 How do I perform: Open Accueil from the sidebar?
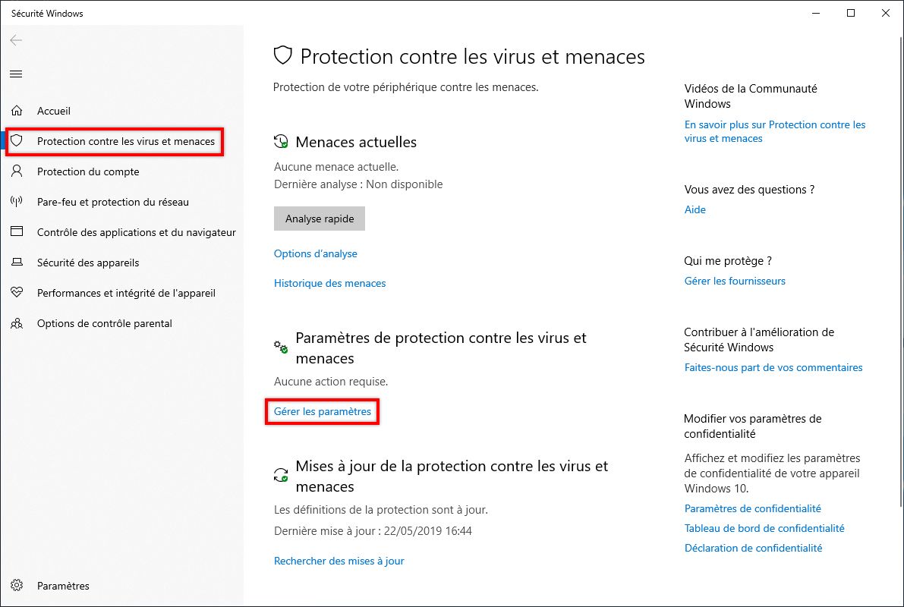click(54, 111)
